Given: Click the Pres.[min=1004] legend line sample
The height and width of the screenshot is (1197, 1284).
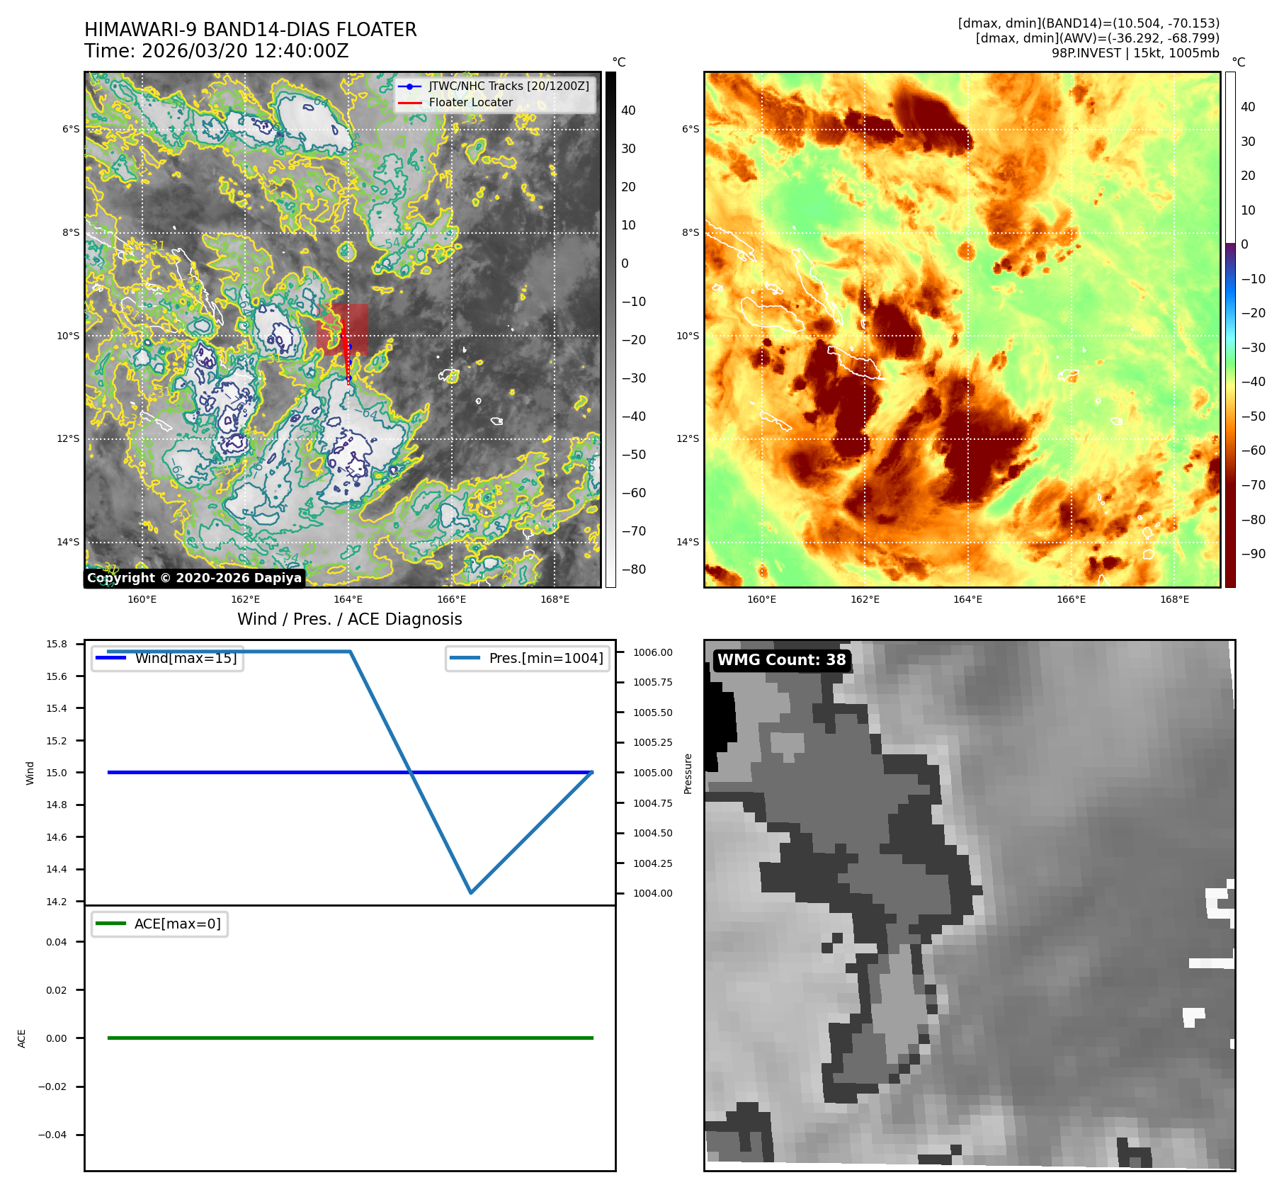Looking at the screenshot, I should click(465, 658).
